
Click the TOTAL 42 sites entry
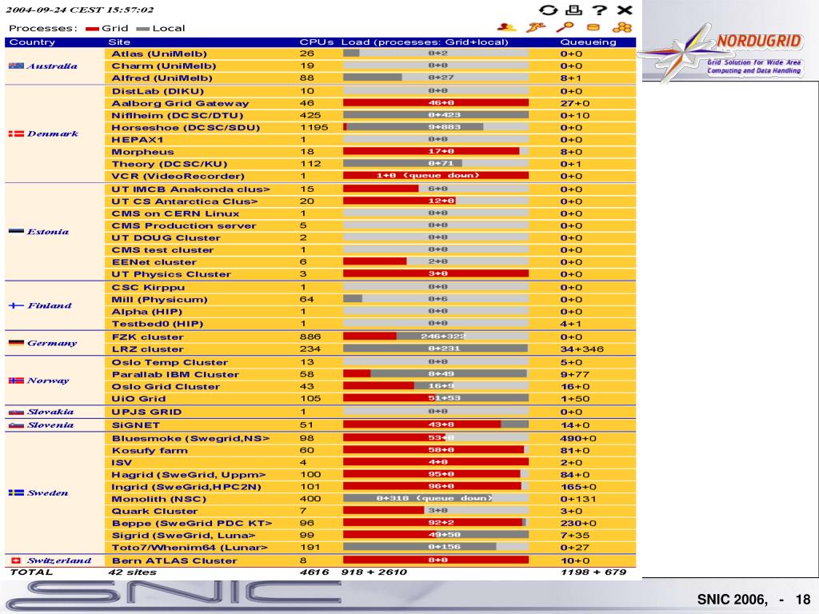pos(132,572)
